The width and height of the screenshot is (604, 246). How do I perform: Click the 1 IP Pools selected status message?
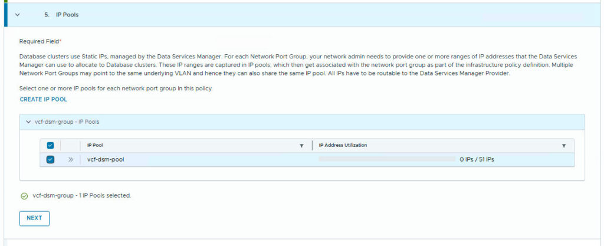(81, 196)
